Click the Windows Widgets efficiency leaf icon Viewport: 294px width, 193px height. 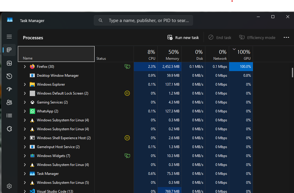[x=127, y=156]
